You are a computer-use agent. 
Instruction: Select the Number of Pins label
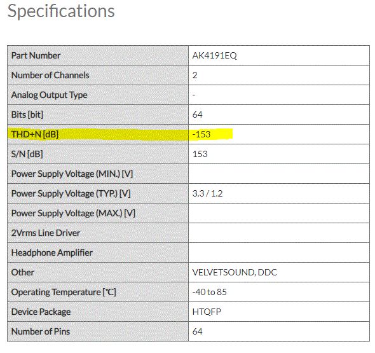coord(41,331)
